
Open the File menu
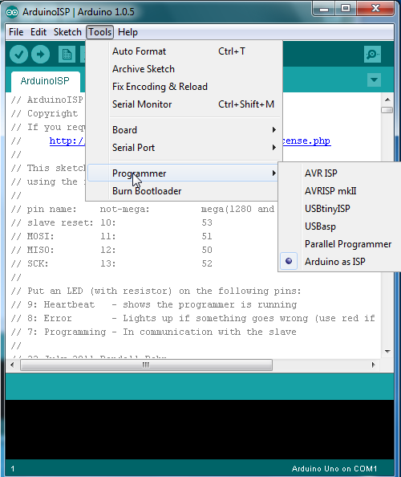pyautogui.click(x=16, y=32)
